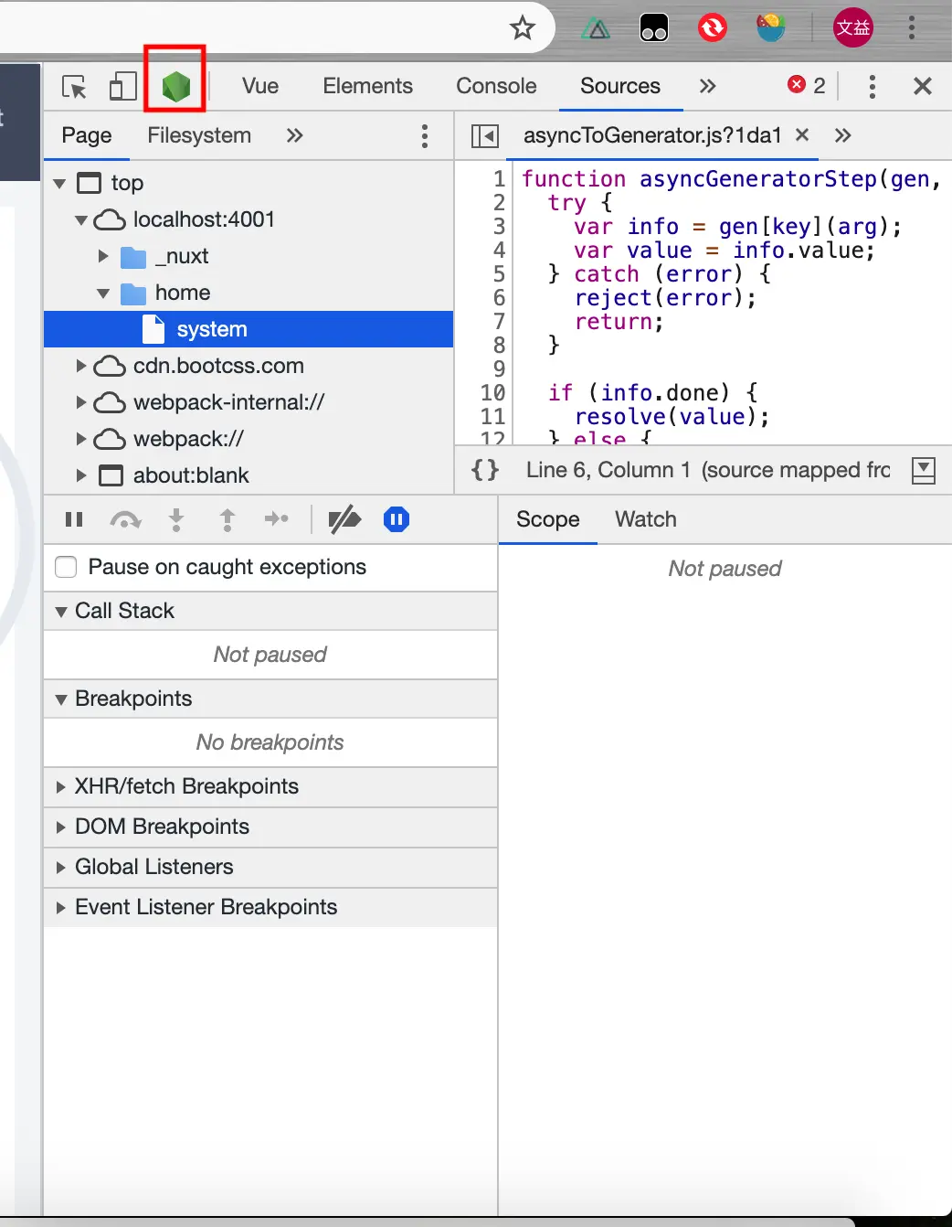Collapse the home folder
This screenshot has height=1227, width=952.
click(x=103, y=293)
